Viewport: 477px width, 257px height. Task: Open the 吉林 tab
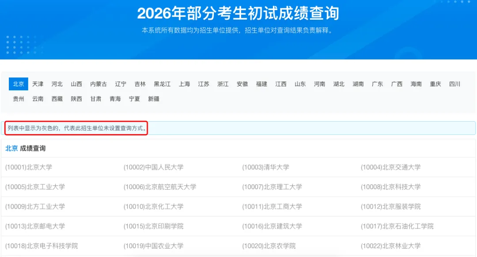(x=140, y=84)
